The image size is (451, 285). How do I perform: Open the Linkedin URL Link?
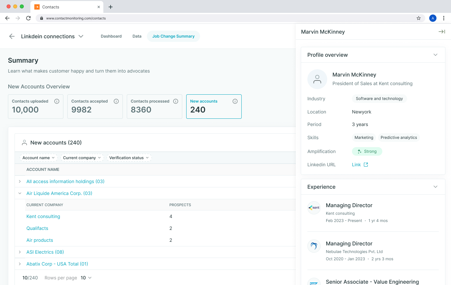click(356, 165)
